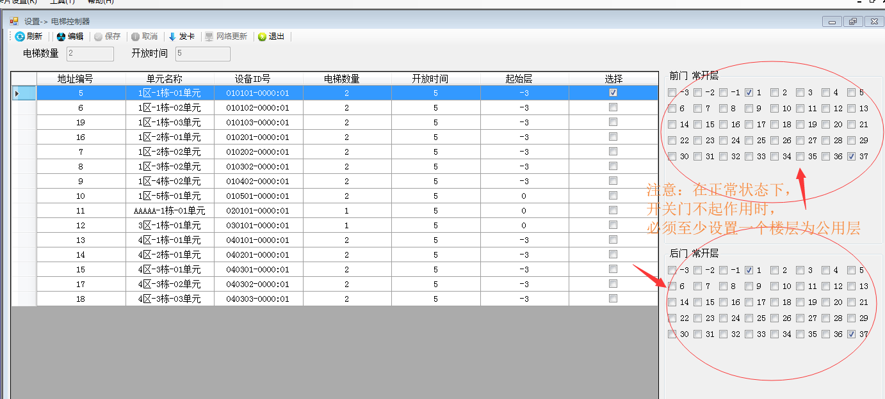Select the 1区-1栋-03单元 cell
885x399 pixels.
pos(170,123)
